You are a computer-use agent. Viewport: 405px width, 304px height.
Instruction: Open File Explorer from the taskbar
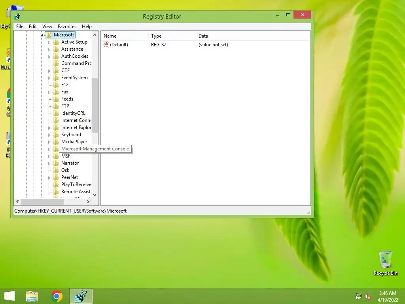32,296
